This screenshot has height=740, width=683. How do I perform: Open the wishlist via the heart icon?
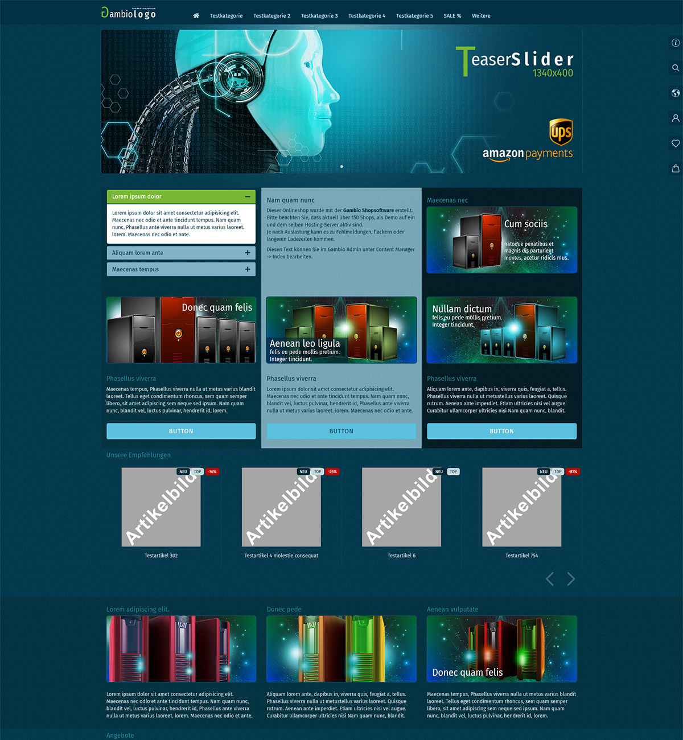pyautogui.click(x=675, y=143)
